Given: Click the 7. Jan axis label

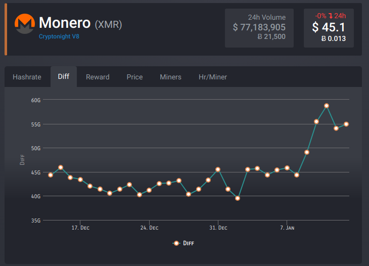Looking at the screenshot, I should [287, 228].
